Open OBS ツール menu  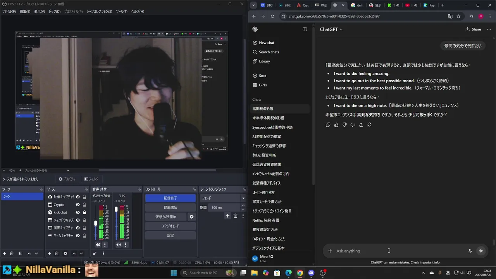tap(122, 12)
